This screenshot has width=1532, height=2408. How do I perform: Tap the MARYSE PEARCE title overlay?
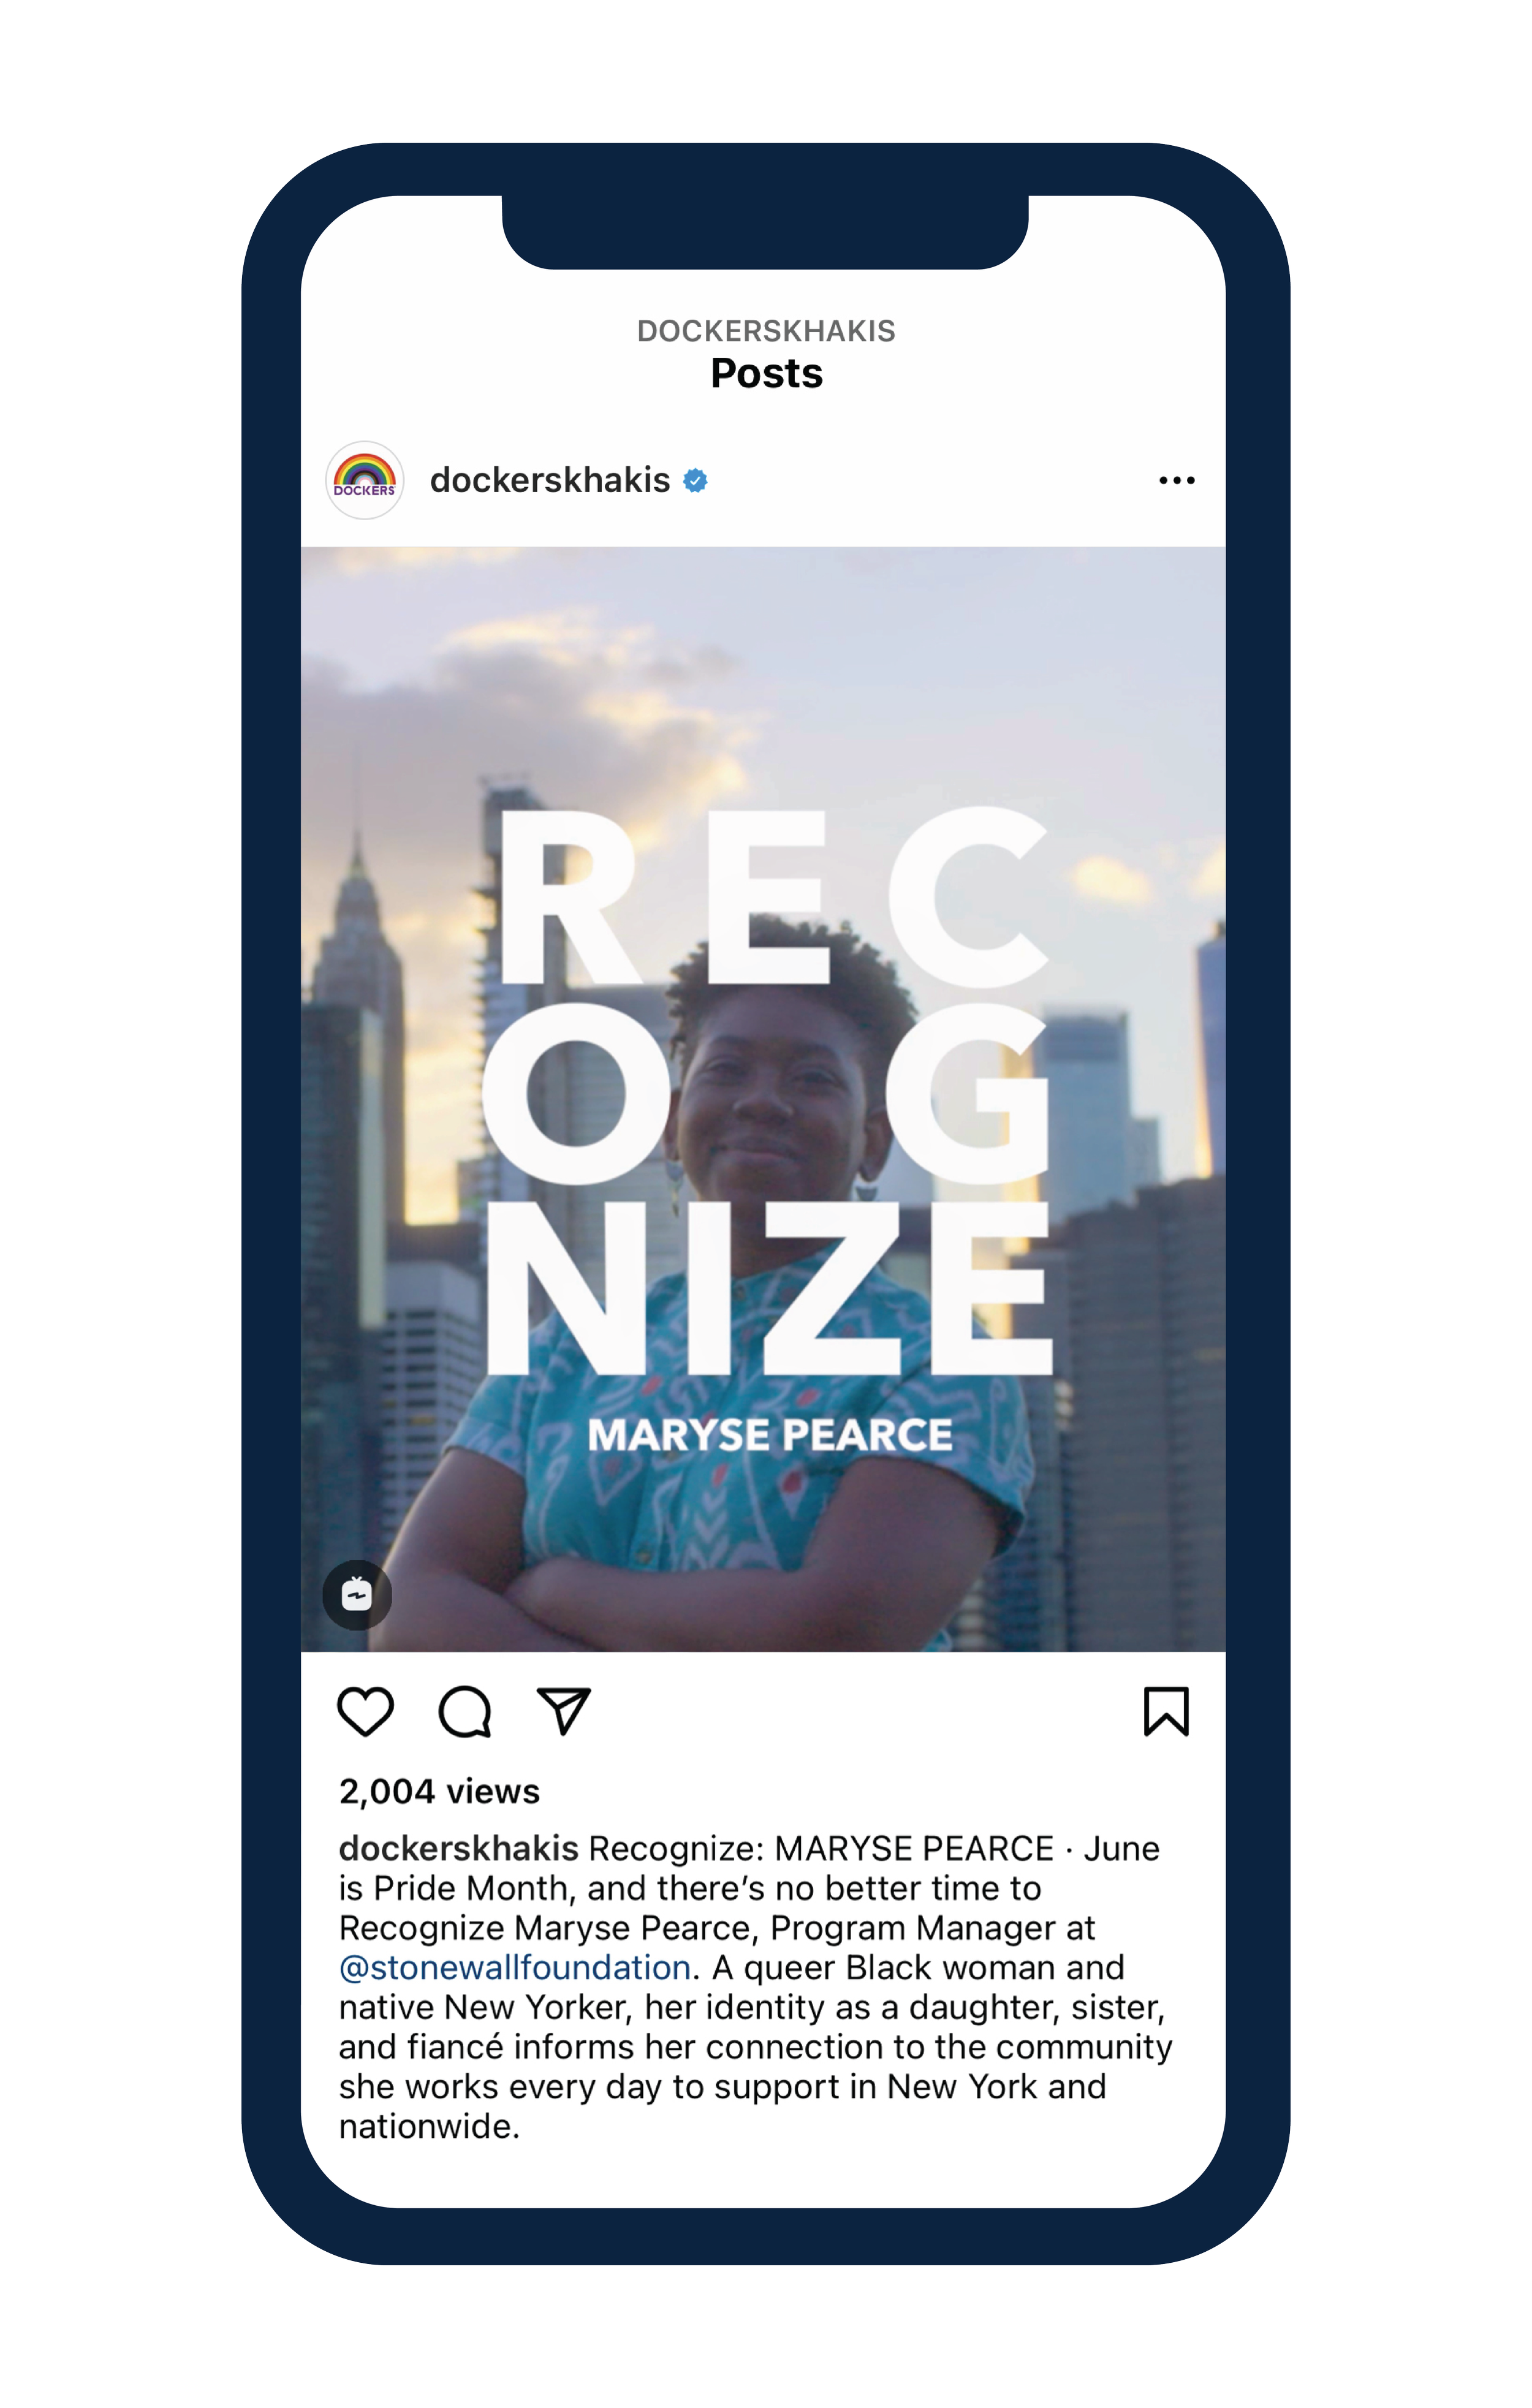pyautogui.click(x=770, y=1435)
